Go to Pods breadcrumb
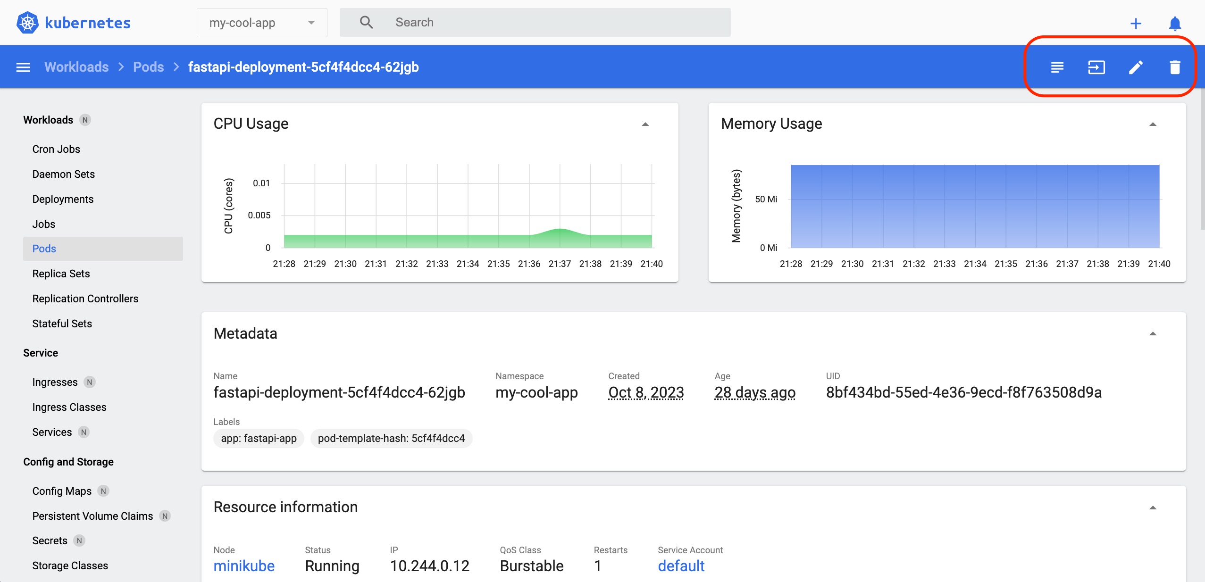Image resolution: width=1205 pixels, height=582 pixels. click(x=148, y=67)
